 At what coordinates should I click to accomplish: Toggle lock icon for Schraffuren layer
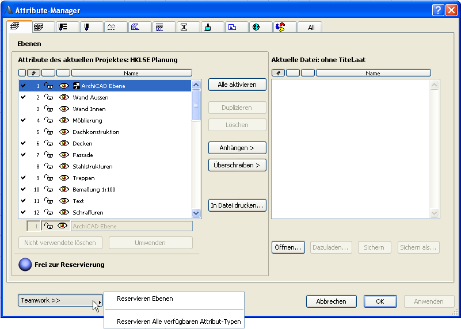pyautogui.click(x=48, y=212)
